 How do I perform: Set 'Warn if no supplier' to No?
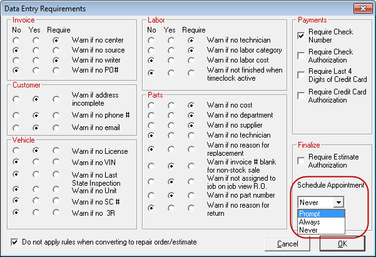[151, 125]
